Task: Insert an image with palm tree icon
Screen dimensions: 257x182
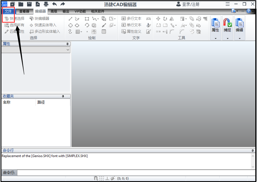Action: [94, 32]
